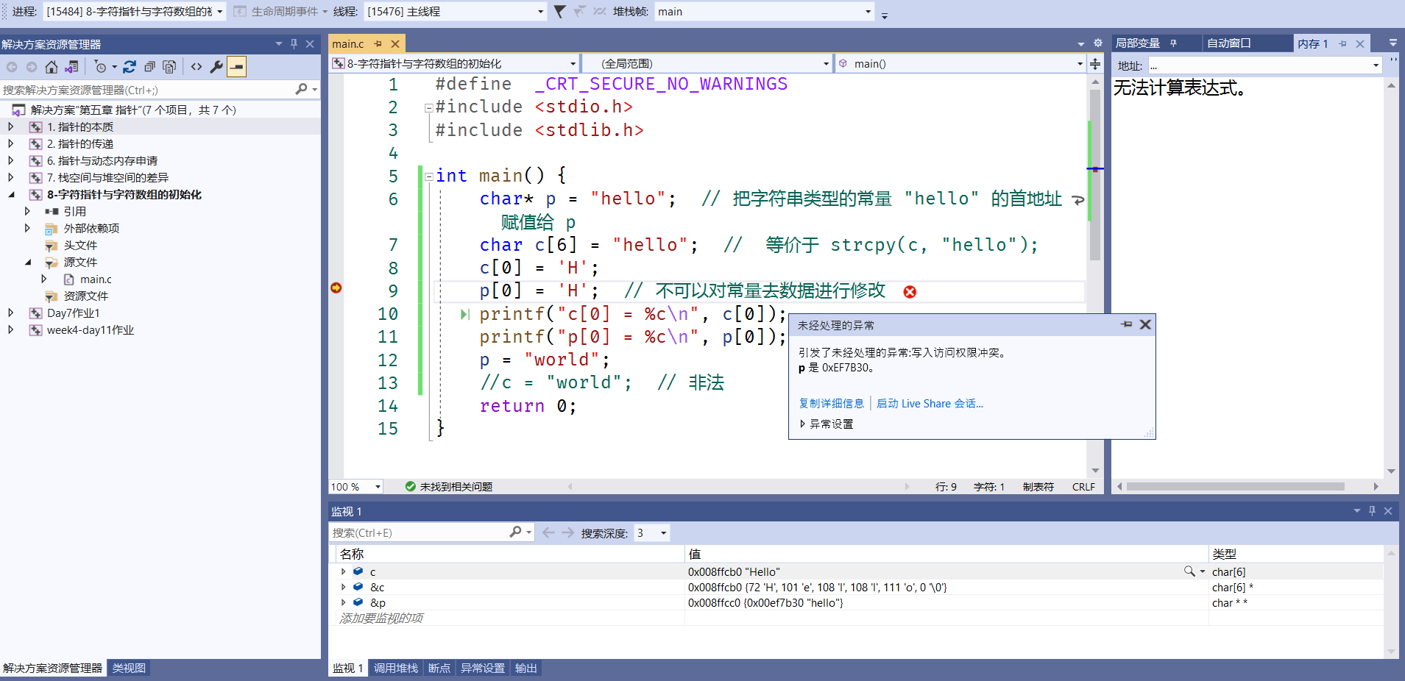Switch to the 局部变量 tab
1405x681 pixels.
click(1138, 43)
